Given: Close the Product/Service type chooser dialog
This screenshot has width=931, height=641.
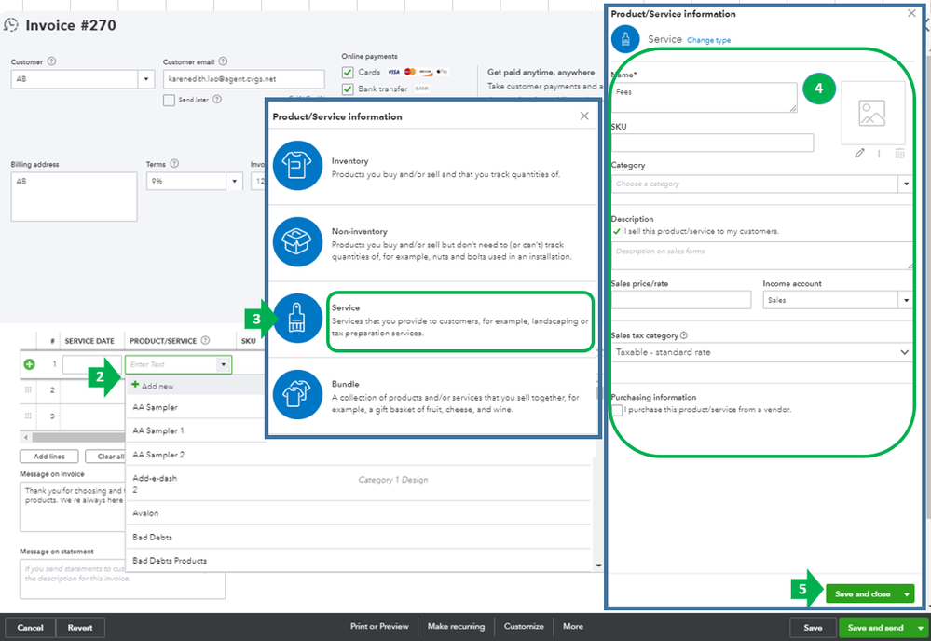Looking at the screenshot, I should 584,116.
